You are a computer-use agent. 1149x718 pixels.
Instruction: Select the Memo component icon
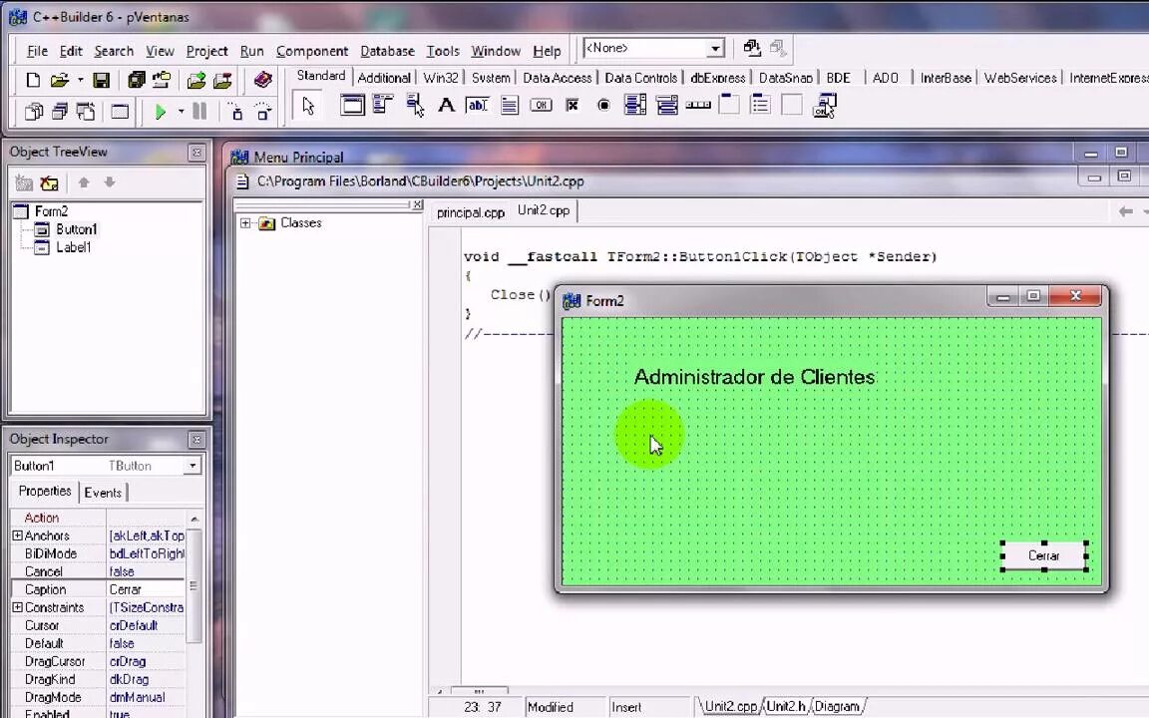(510, 106)
